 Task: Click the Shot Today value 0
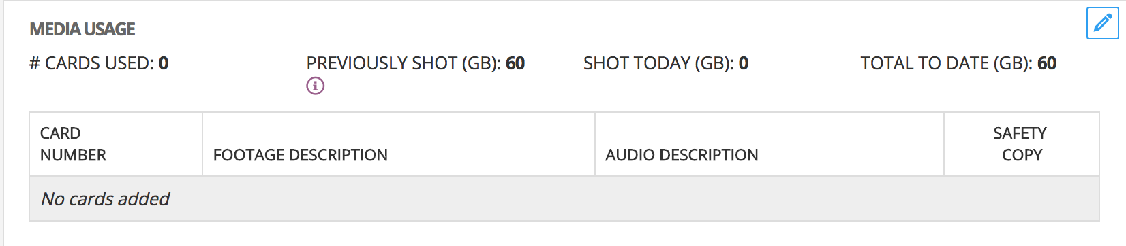click(744, 63)
